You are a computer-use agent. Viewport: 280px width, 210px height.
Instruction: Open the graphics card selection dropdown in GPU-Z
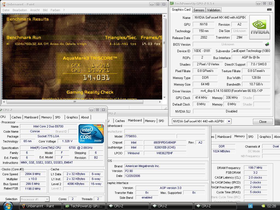coord(229,121)
